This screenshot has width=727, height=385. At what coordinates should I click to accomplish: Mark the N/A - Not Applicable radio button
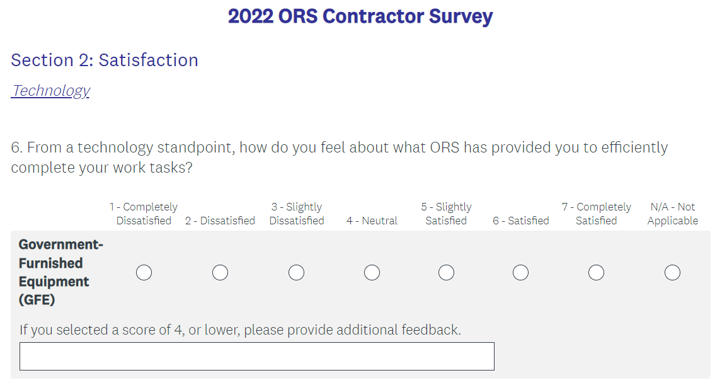coord(672,273)
